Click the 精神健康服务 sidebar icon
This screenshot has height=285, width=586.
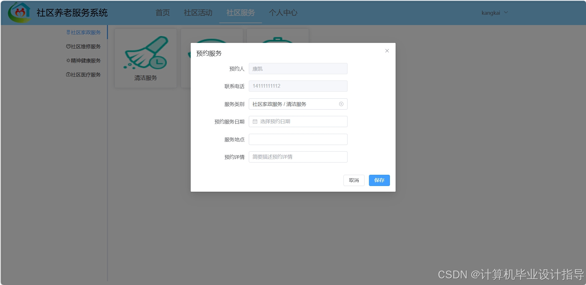[x=68, y=60]
